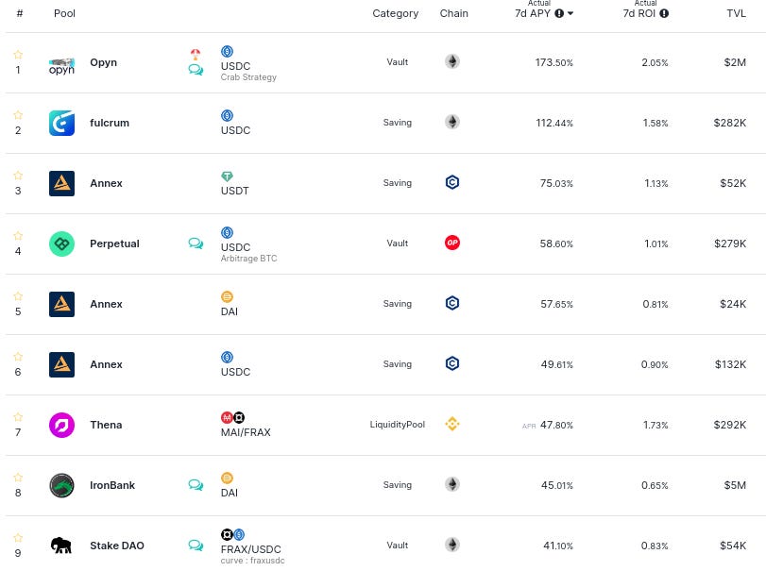Click the LiquidityPool category text
The width and height of the screenshot is (766, 571).
click(x=397, y=425)
